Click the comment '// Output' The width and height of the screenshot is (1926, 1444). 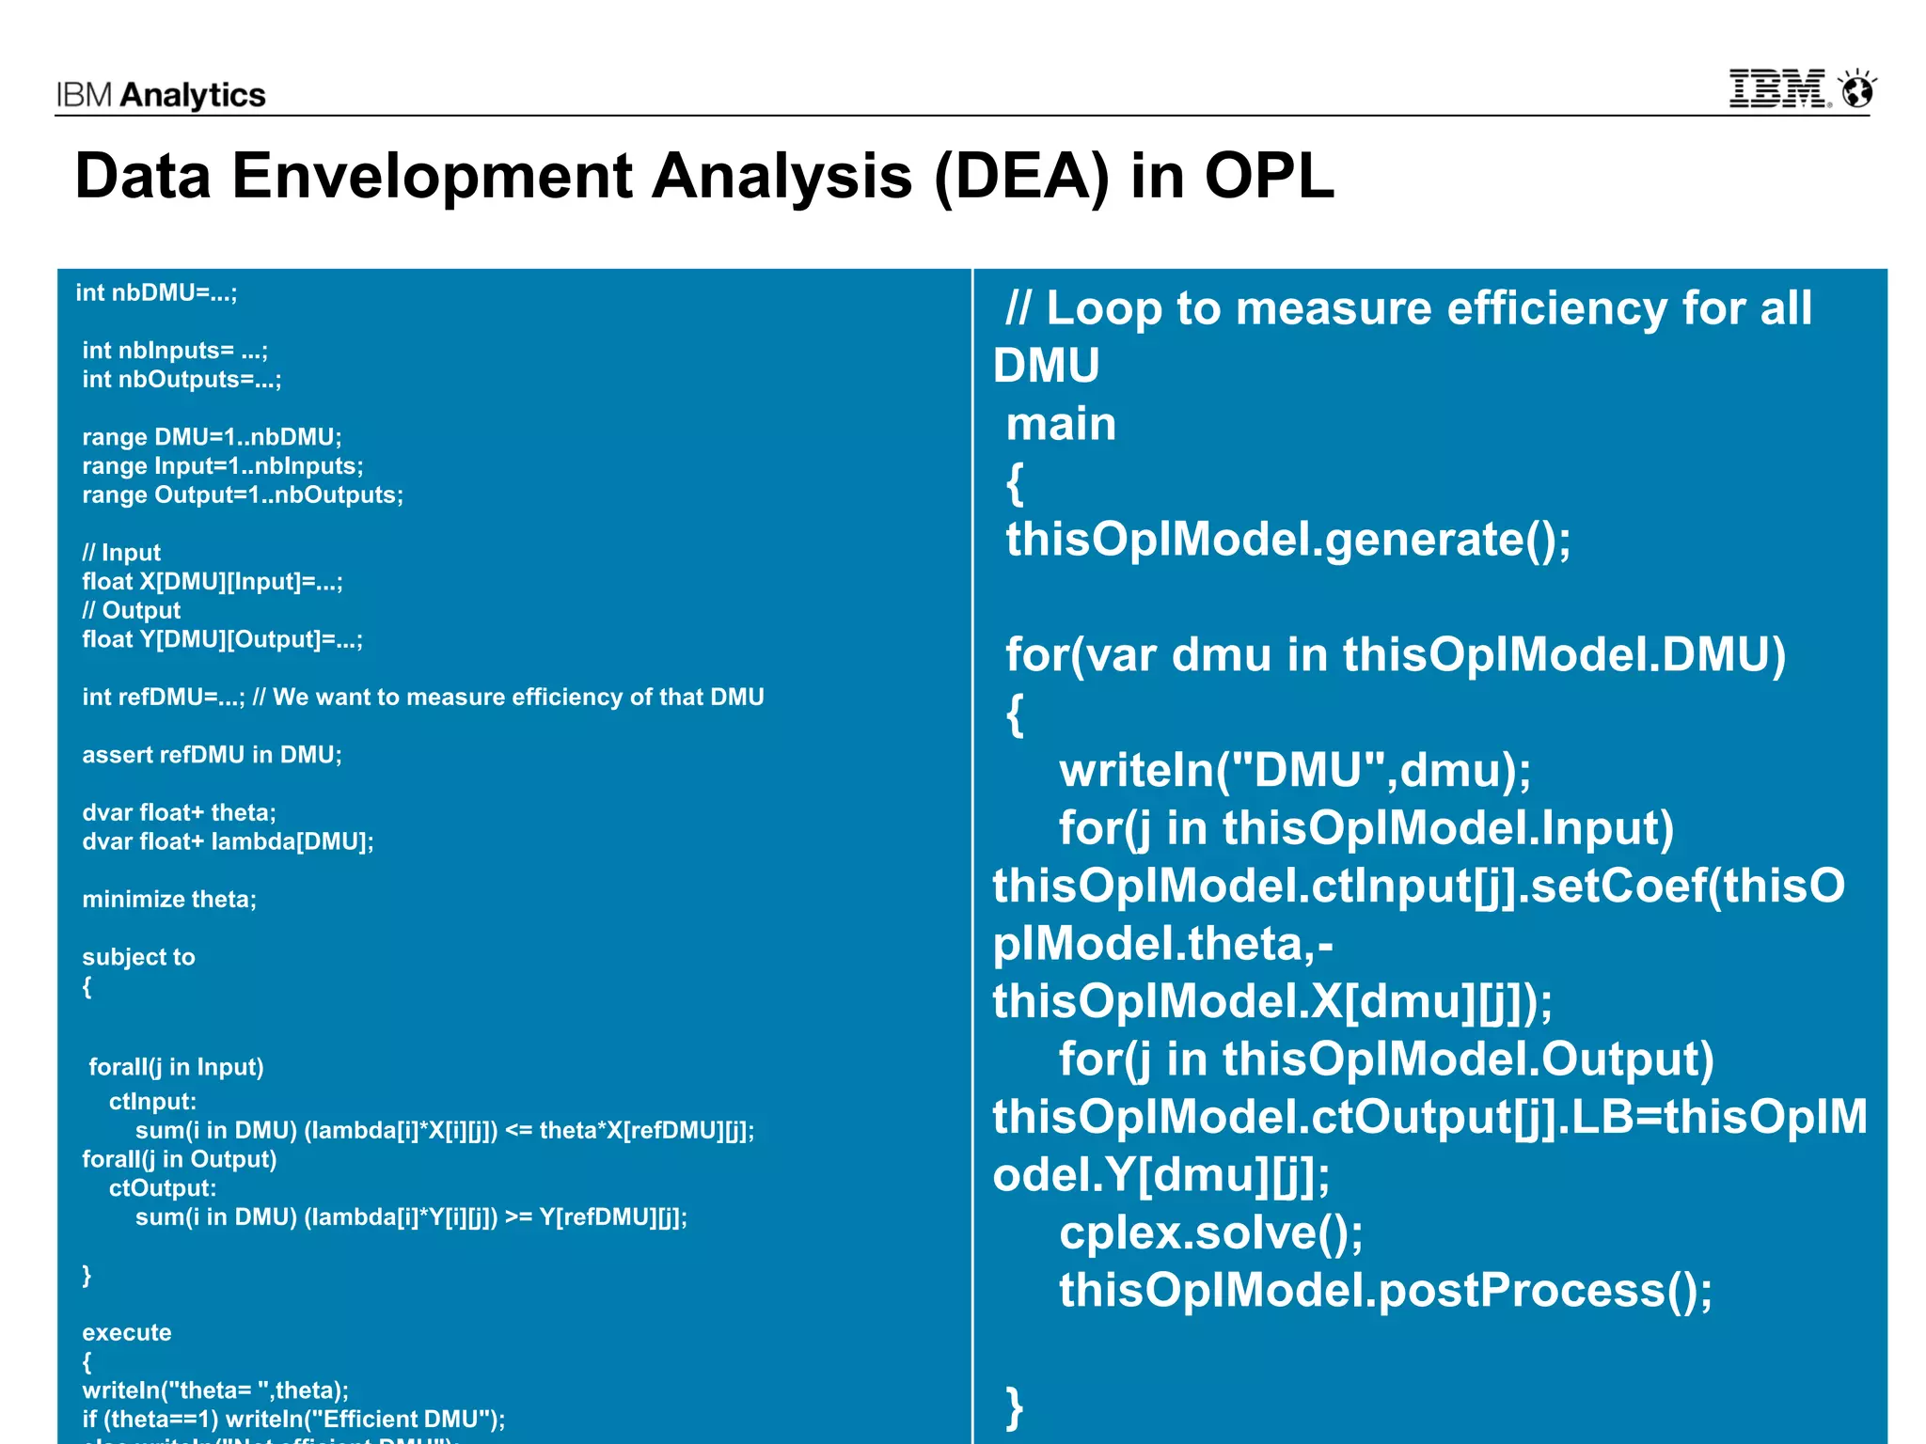[132, 611]
